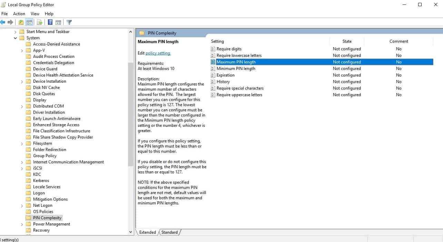This screenshot has width=443, height=242.
Task: Click the Minimum PIN length policy icon
Action: click(x=213, y=69)
